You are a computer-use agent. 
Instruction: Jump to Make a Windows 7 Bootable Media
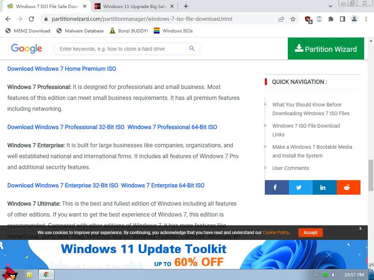[312, 151]
